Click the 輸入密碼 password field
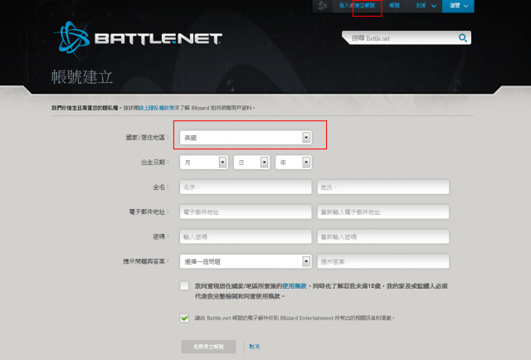The image size is (531, 360). [246, 236]
